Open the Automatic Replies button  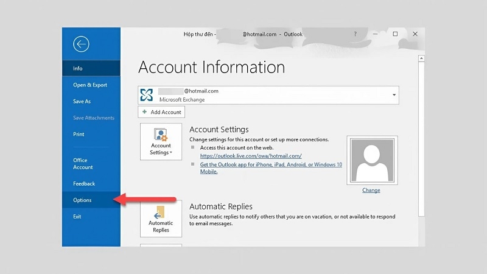click(x=161, y=219)
